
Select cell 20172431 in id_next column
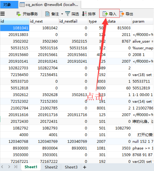(44, 121)
